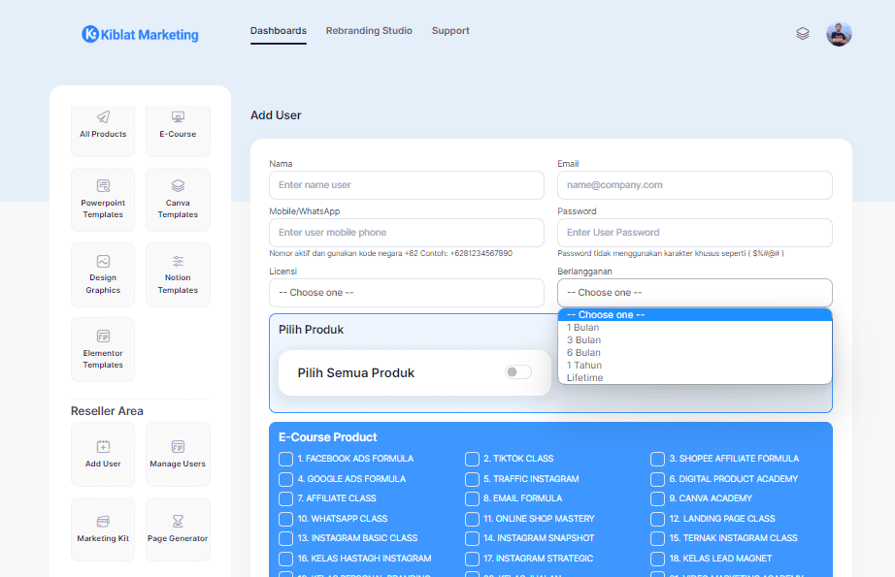Viewport: 895px width, 577px height.
Task: Open the user profile avatar
Action: [839, 34]
